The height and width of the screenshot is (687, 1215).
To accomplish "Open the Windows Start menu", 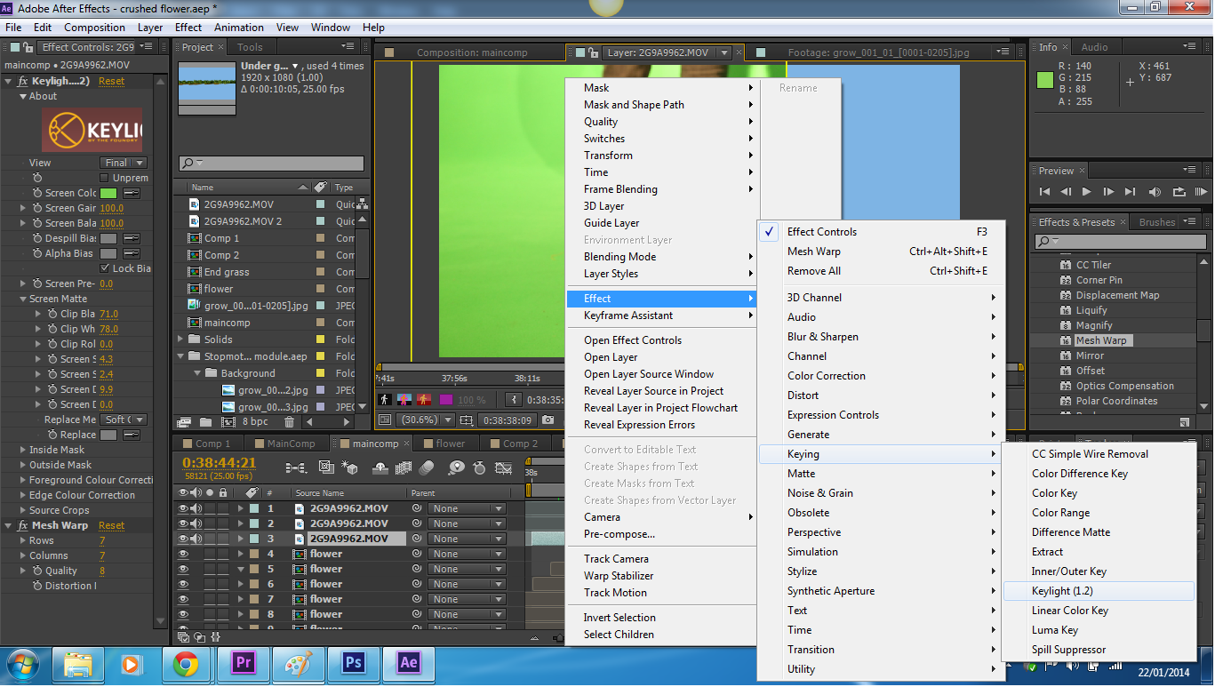I will [x=22, y=664].
